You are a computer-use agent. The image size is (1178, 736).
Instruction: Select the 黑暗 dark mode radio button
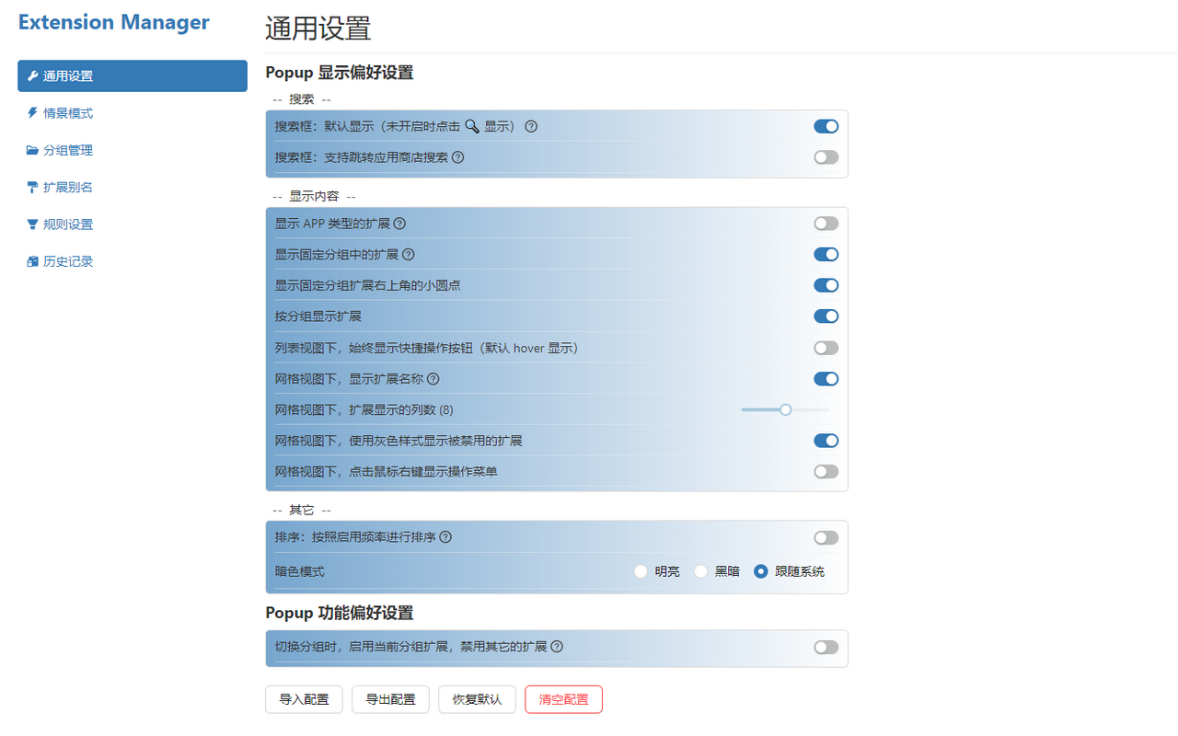[x=700, y=570]
